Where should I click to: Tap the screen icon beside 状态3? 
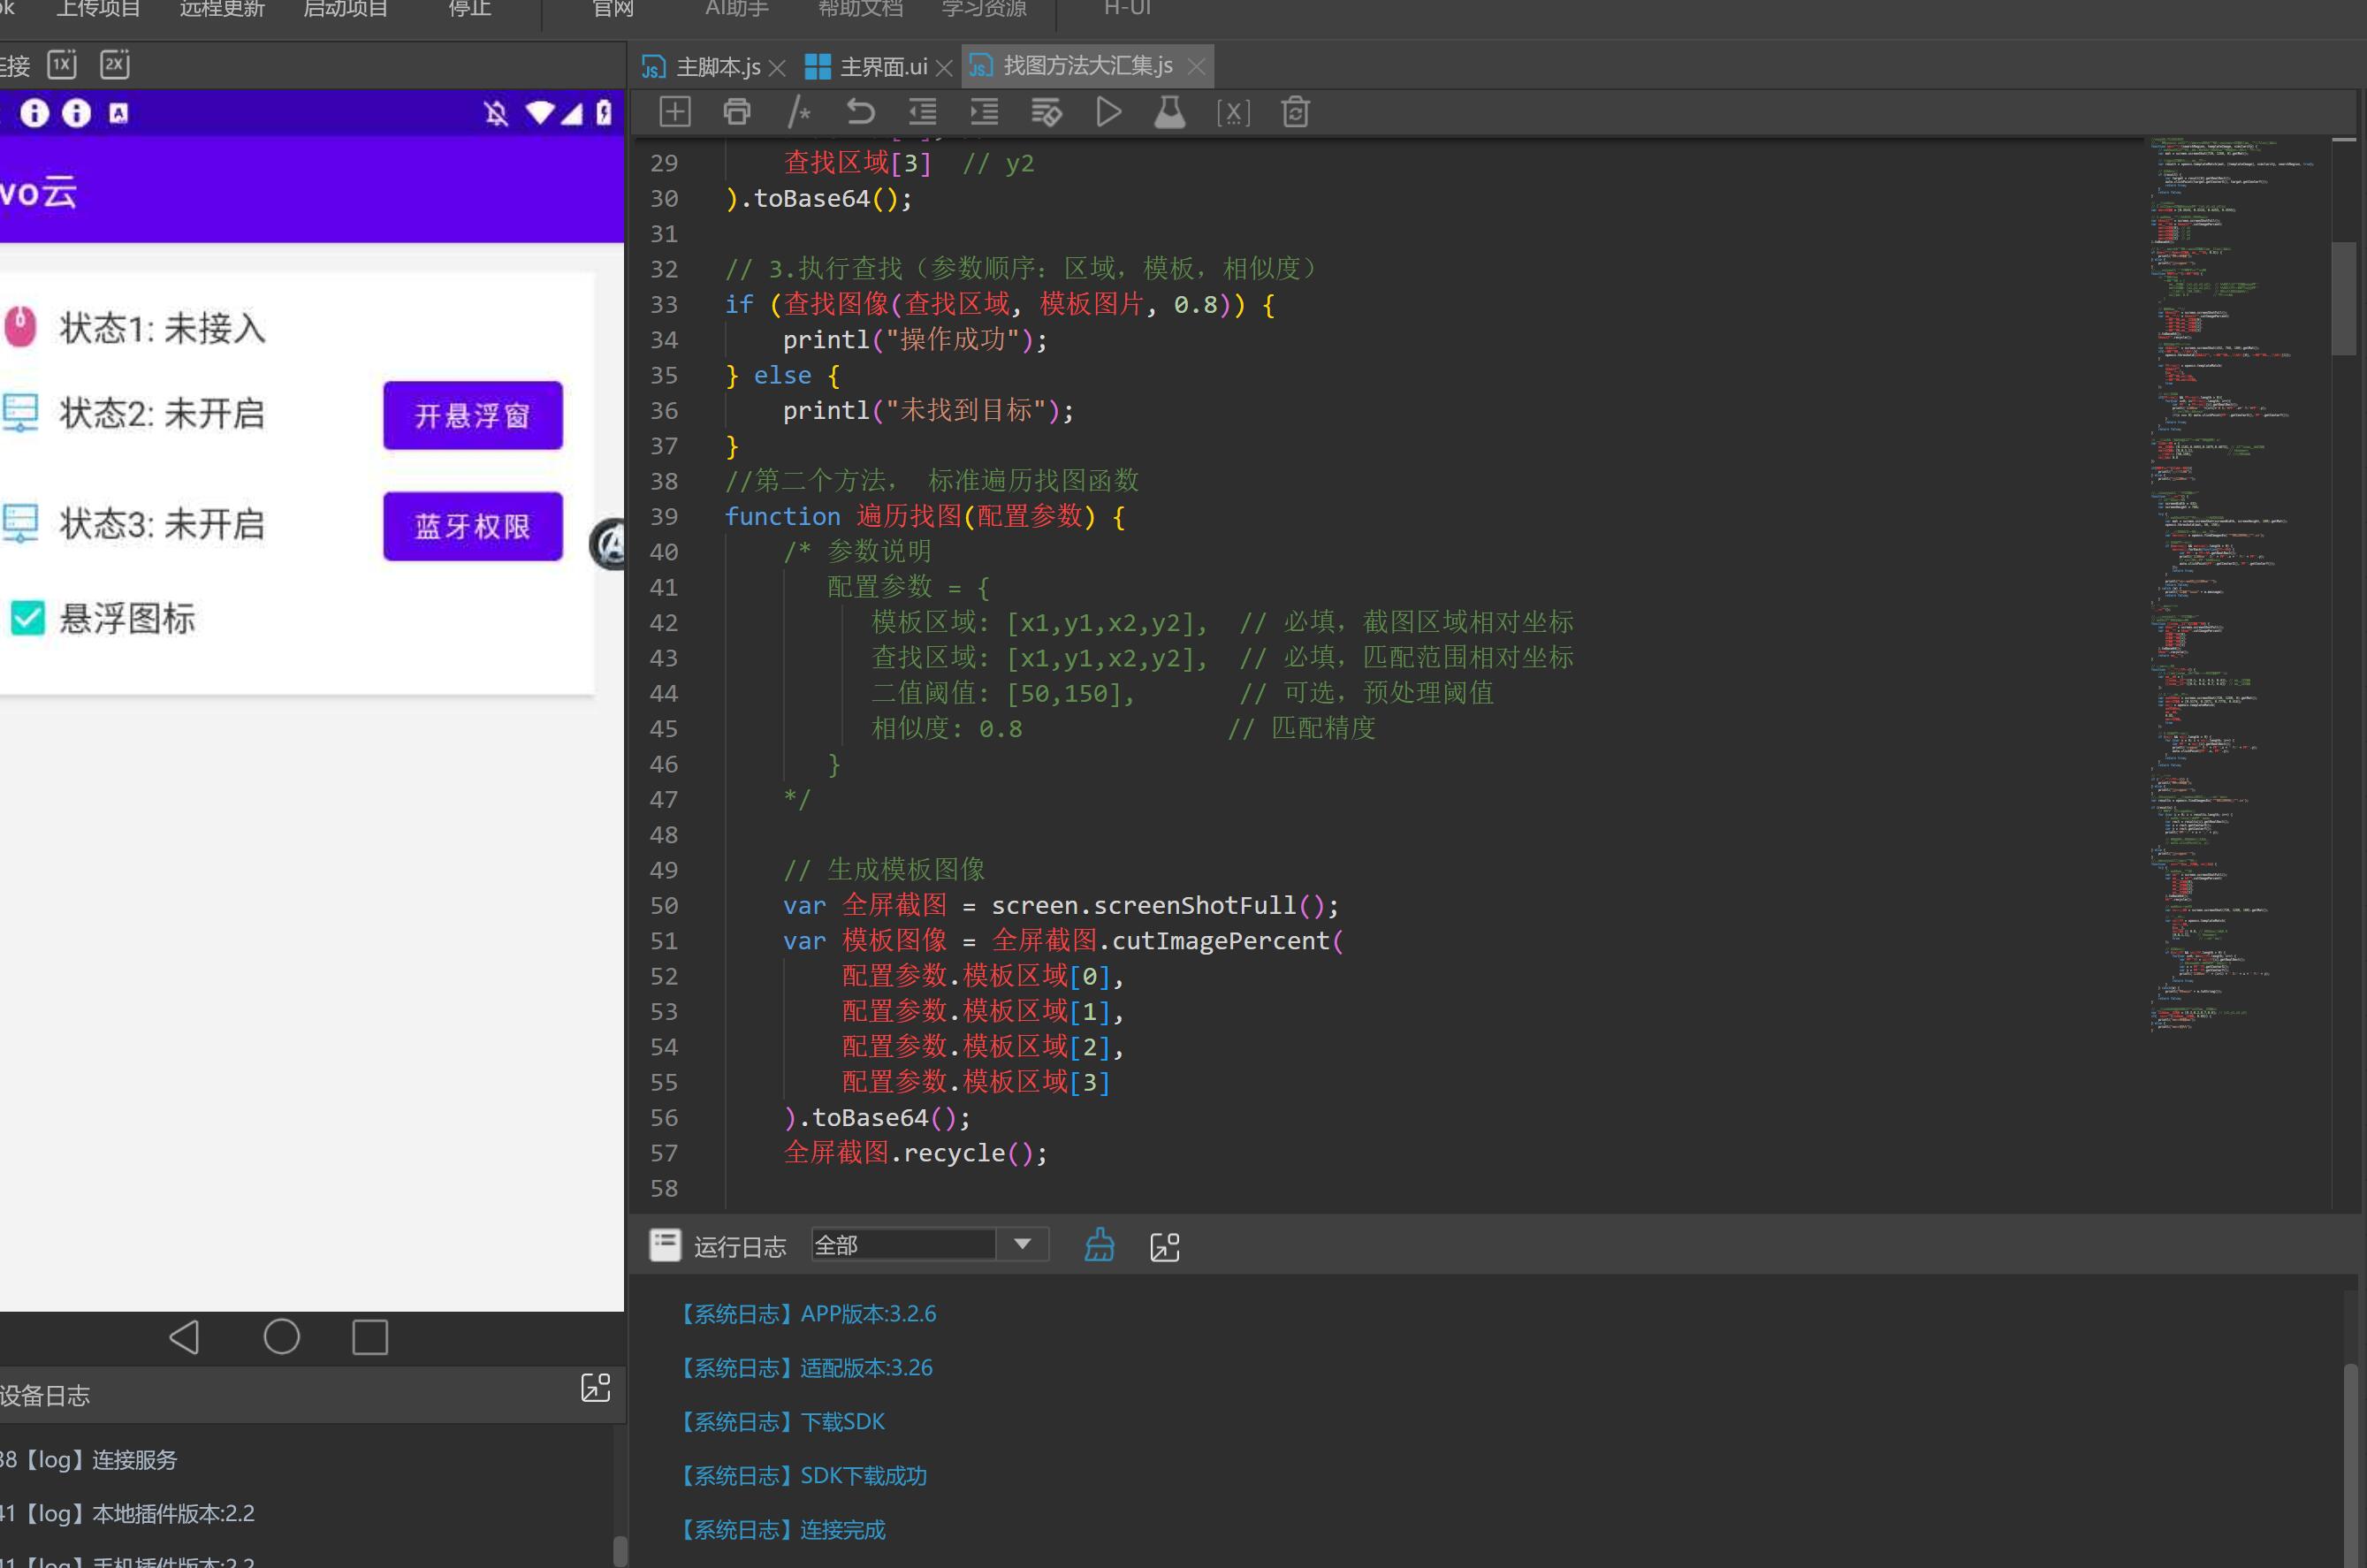click(x=20, y=523)
